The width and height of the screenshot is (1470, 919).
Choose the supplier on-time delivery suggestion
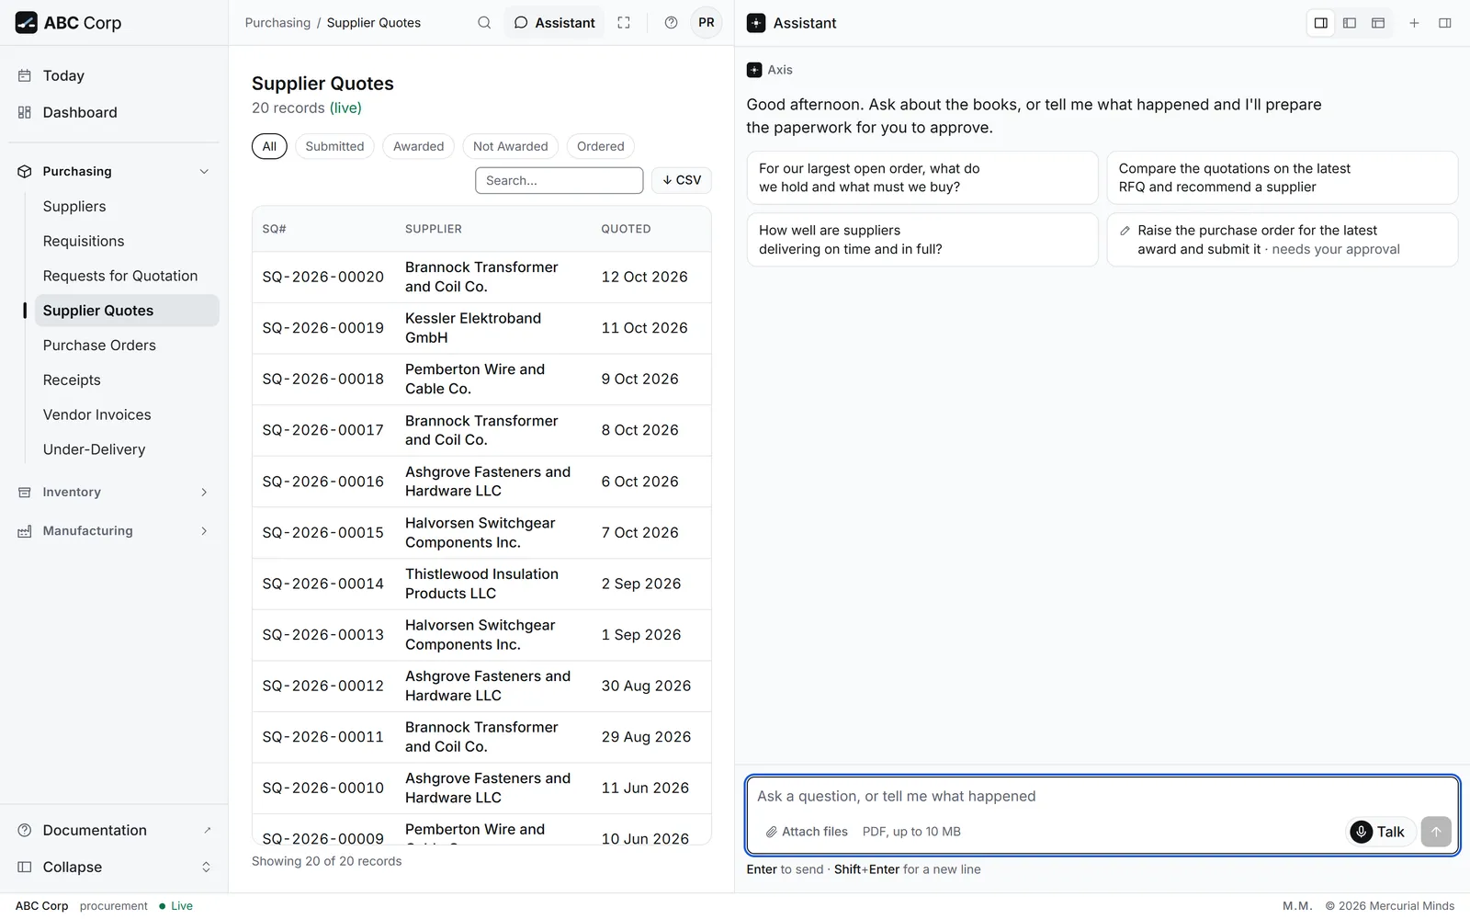point(922,240)
